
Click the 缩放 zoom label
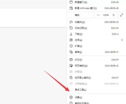[77, 15]
